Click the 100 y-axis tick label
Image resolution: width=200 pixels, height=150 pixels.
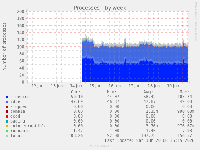coord(21,47)
